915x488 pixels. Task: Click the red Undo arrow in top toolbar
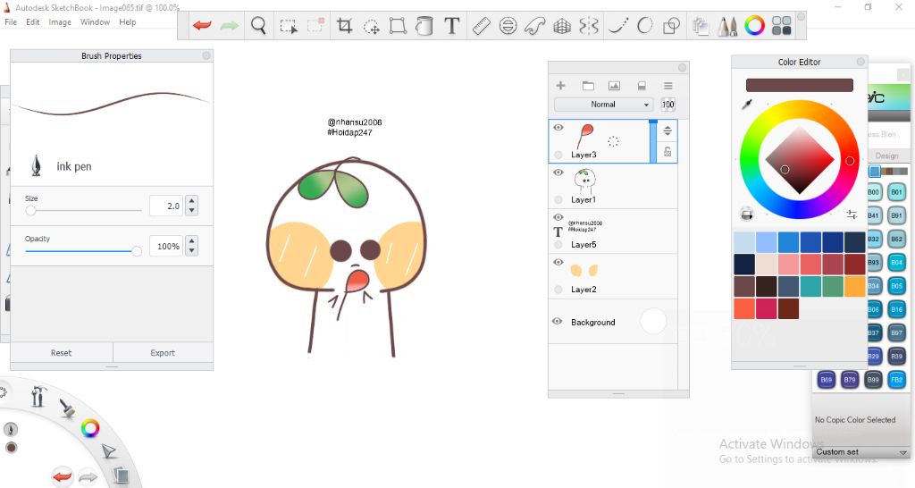click(x=202, y=26)
